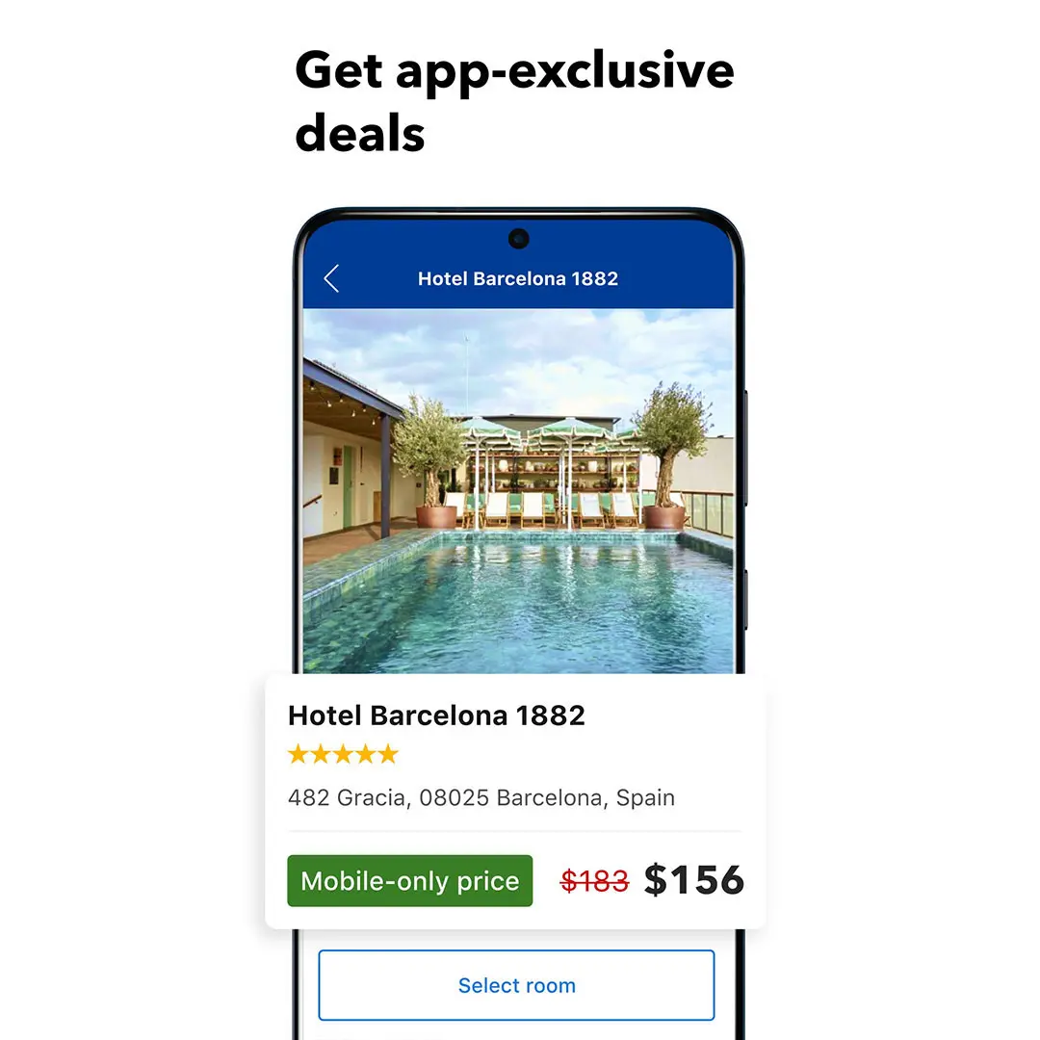Image resolution: width=1040 pixels, height=1040 pixels.
Task: Click the second gold rating star
Action: point(321,754)
